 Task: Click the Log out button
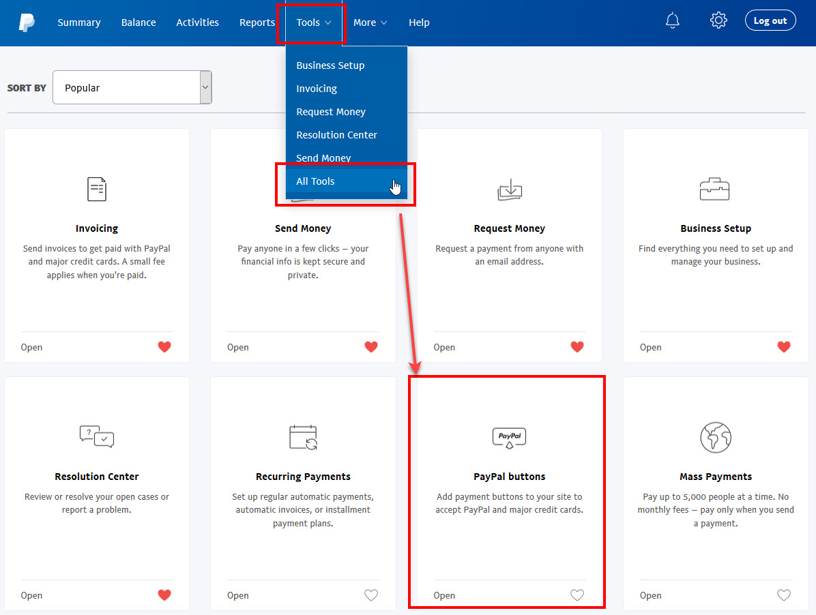pyautogui.click(x=770, y=20)
